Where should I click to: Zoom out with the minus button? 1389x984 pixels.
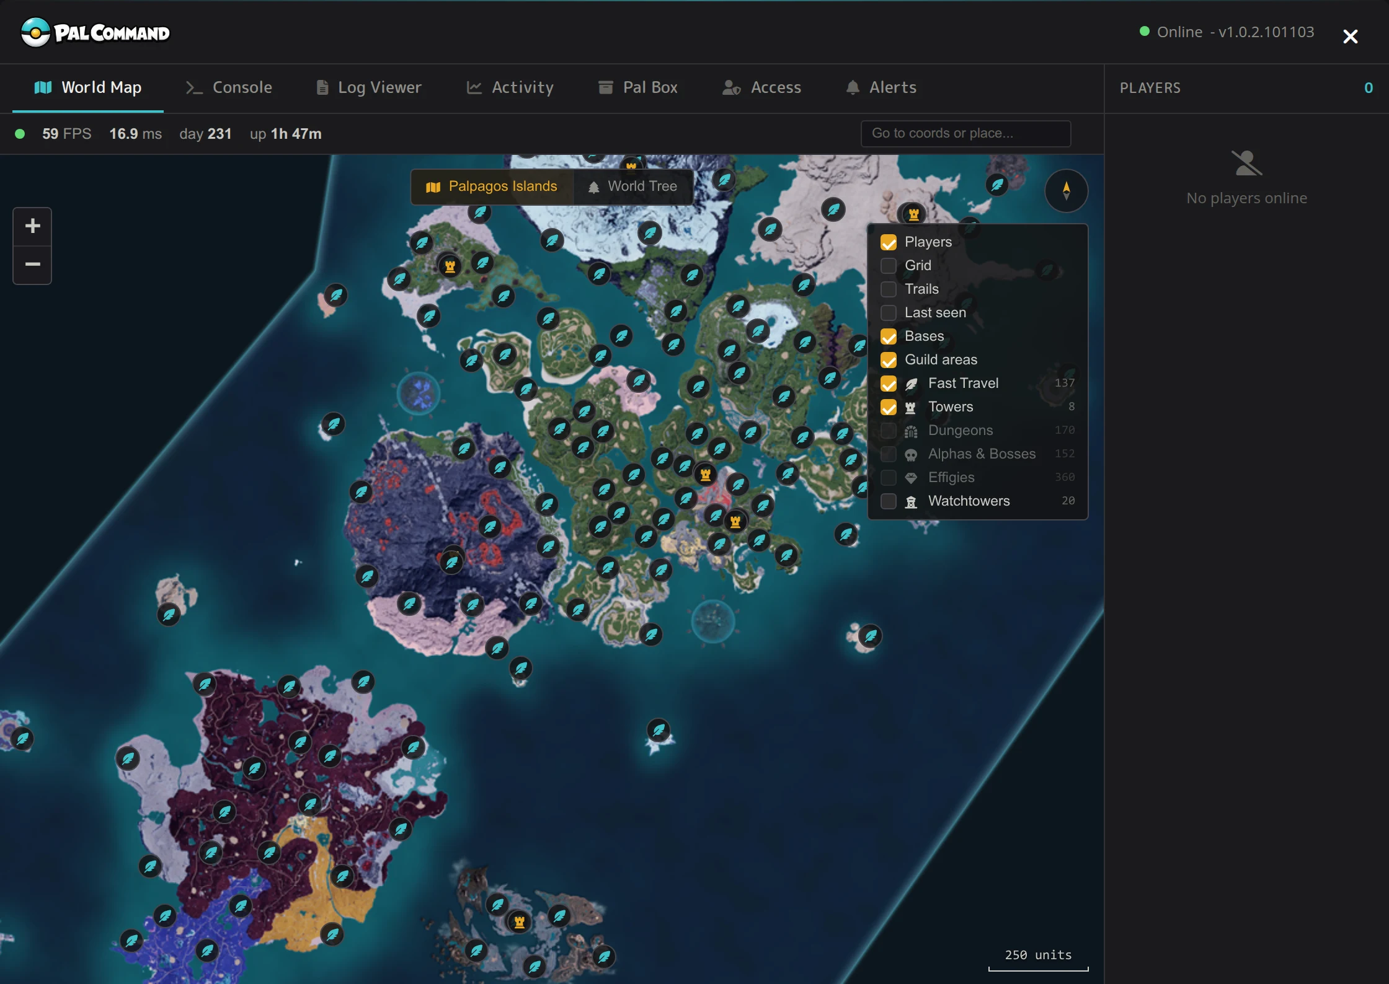tap(32, 265)
